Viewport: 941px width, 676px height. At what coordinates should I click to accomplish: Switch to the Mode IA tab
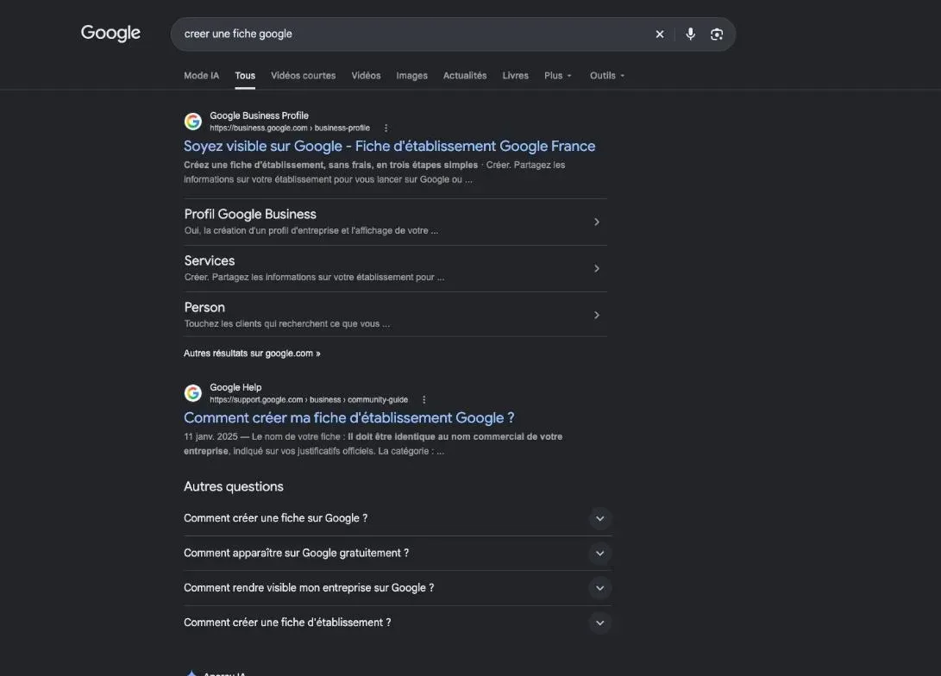pos(201,76)
